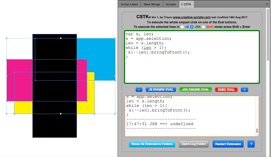The width and height of the screenshot is (271, 157).
Task: Click the panel's vertical scrollbar
Action: point(268,35)
